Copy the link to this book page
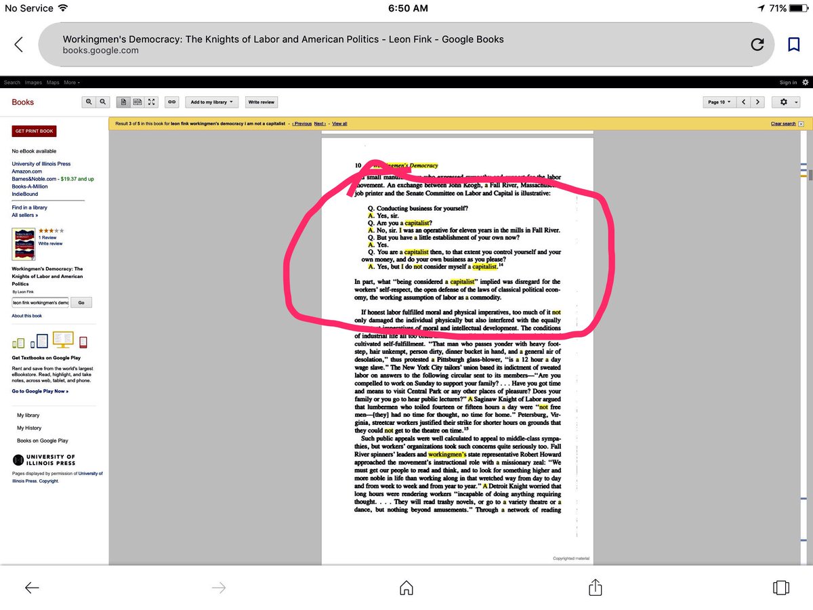This screenshot has width=813, height=610. pos(172,102)
